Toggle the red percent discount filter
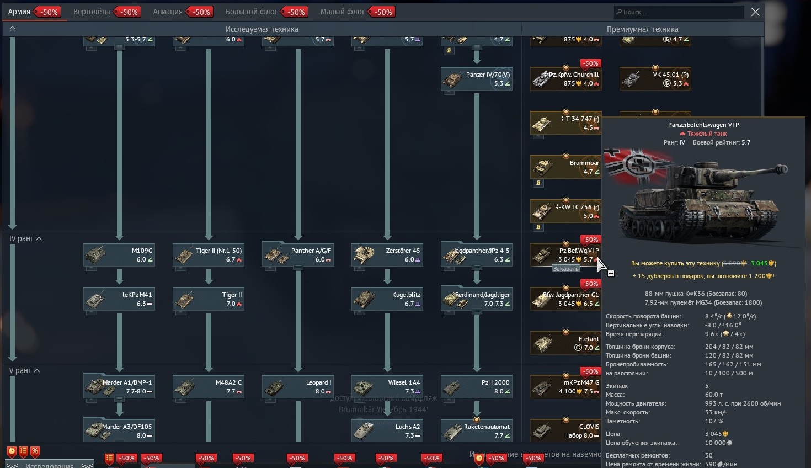 35,451
